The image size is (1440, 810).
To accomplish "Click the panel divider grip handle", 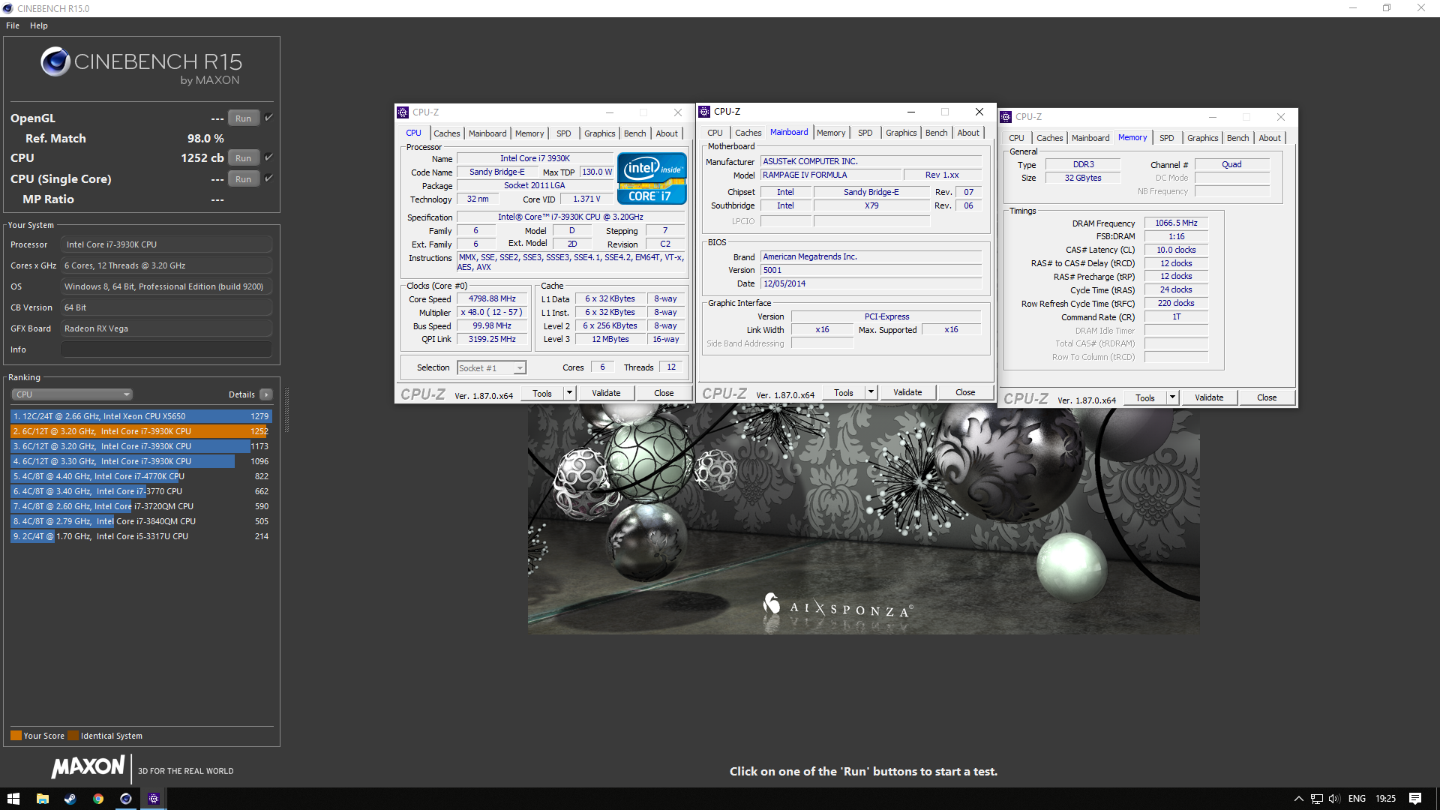I will click(x=286, y=409).
